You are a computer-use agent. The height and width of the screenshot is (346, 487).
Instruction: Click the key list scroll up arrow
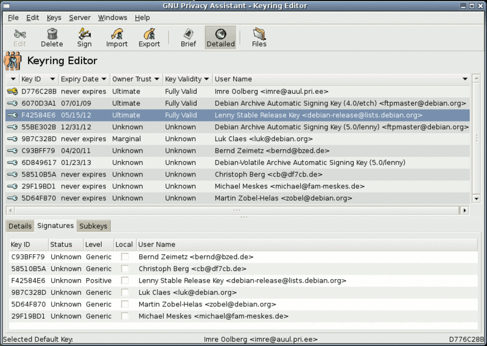[476, 78]
